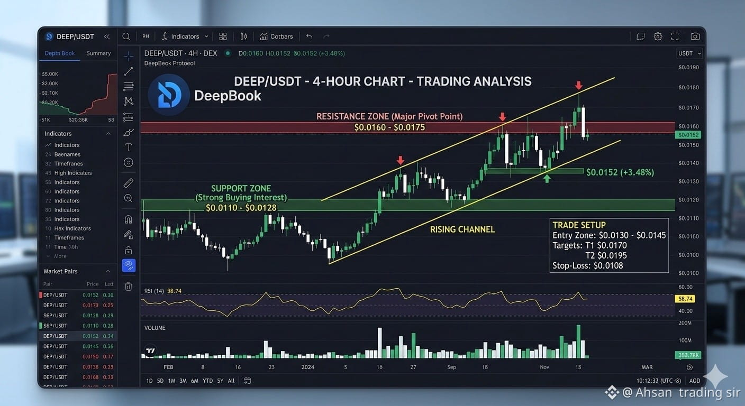
Task: Expand More in the indicators list
Action: coord(57,256)
